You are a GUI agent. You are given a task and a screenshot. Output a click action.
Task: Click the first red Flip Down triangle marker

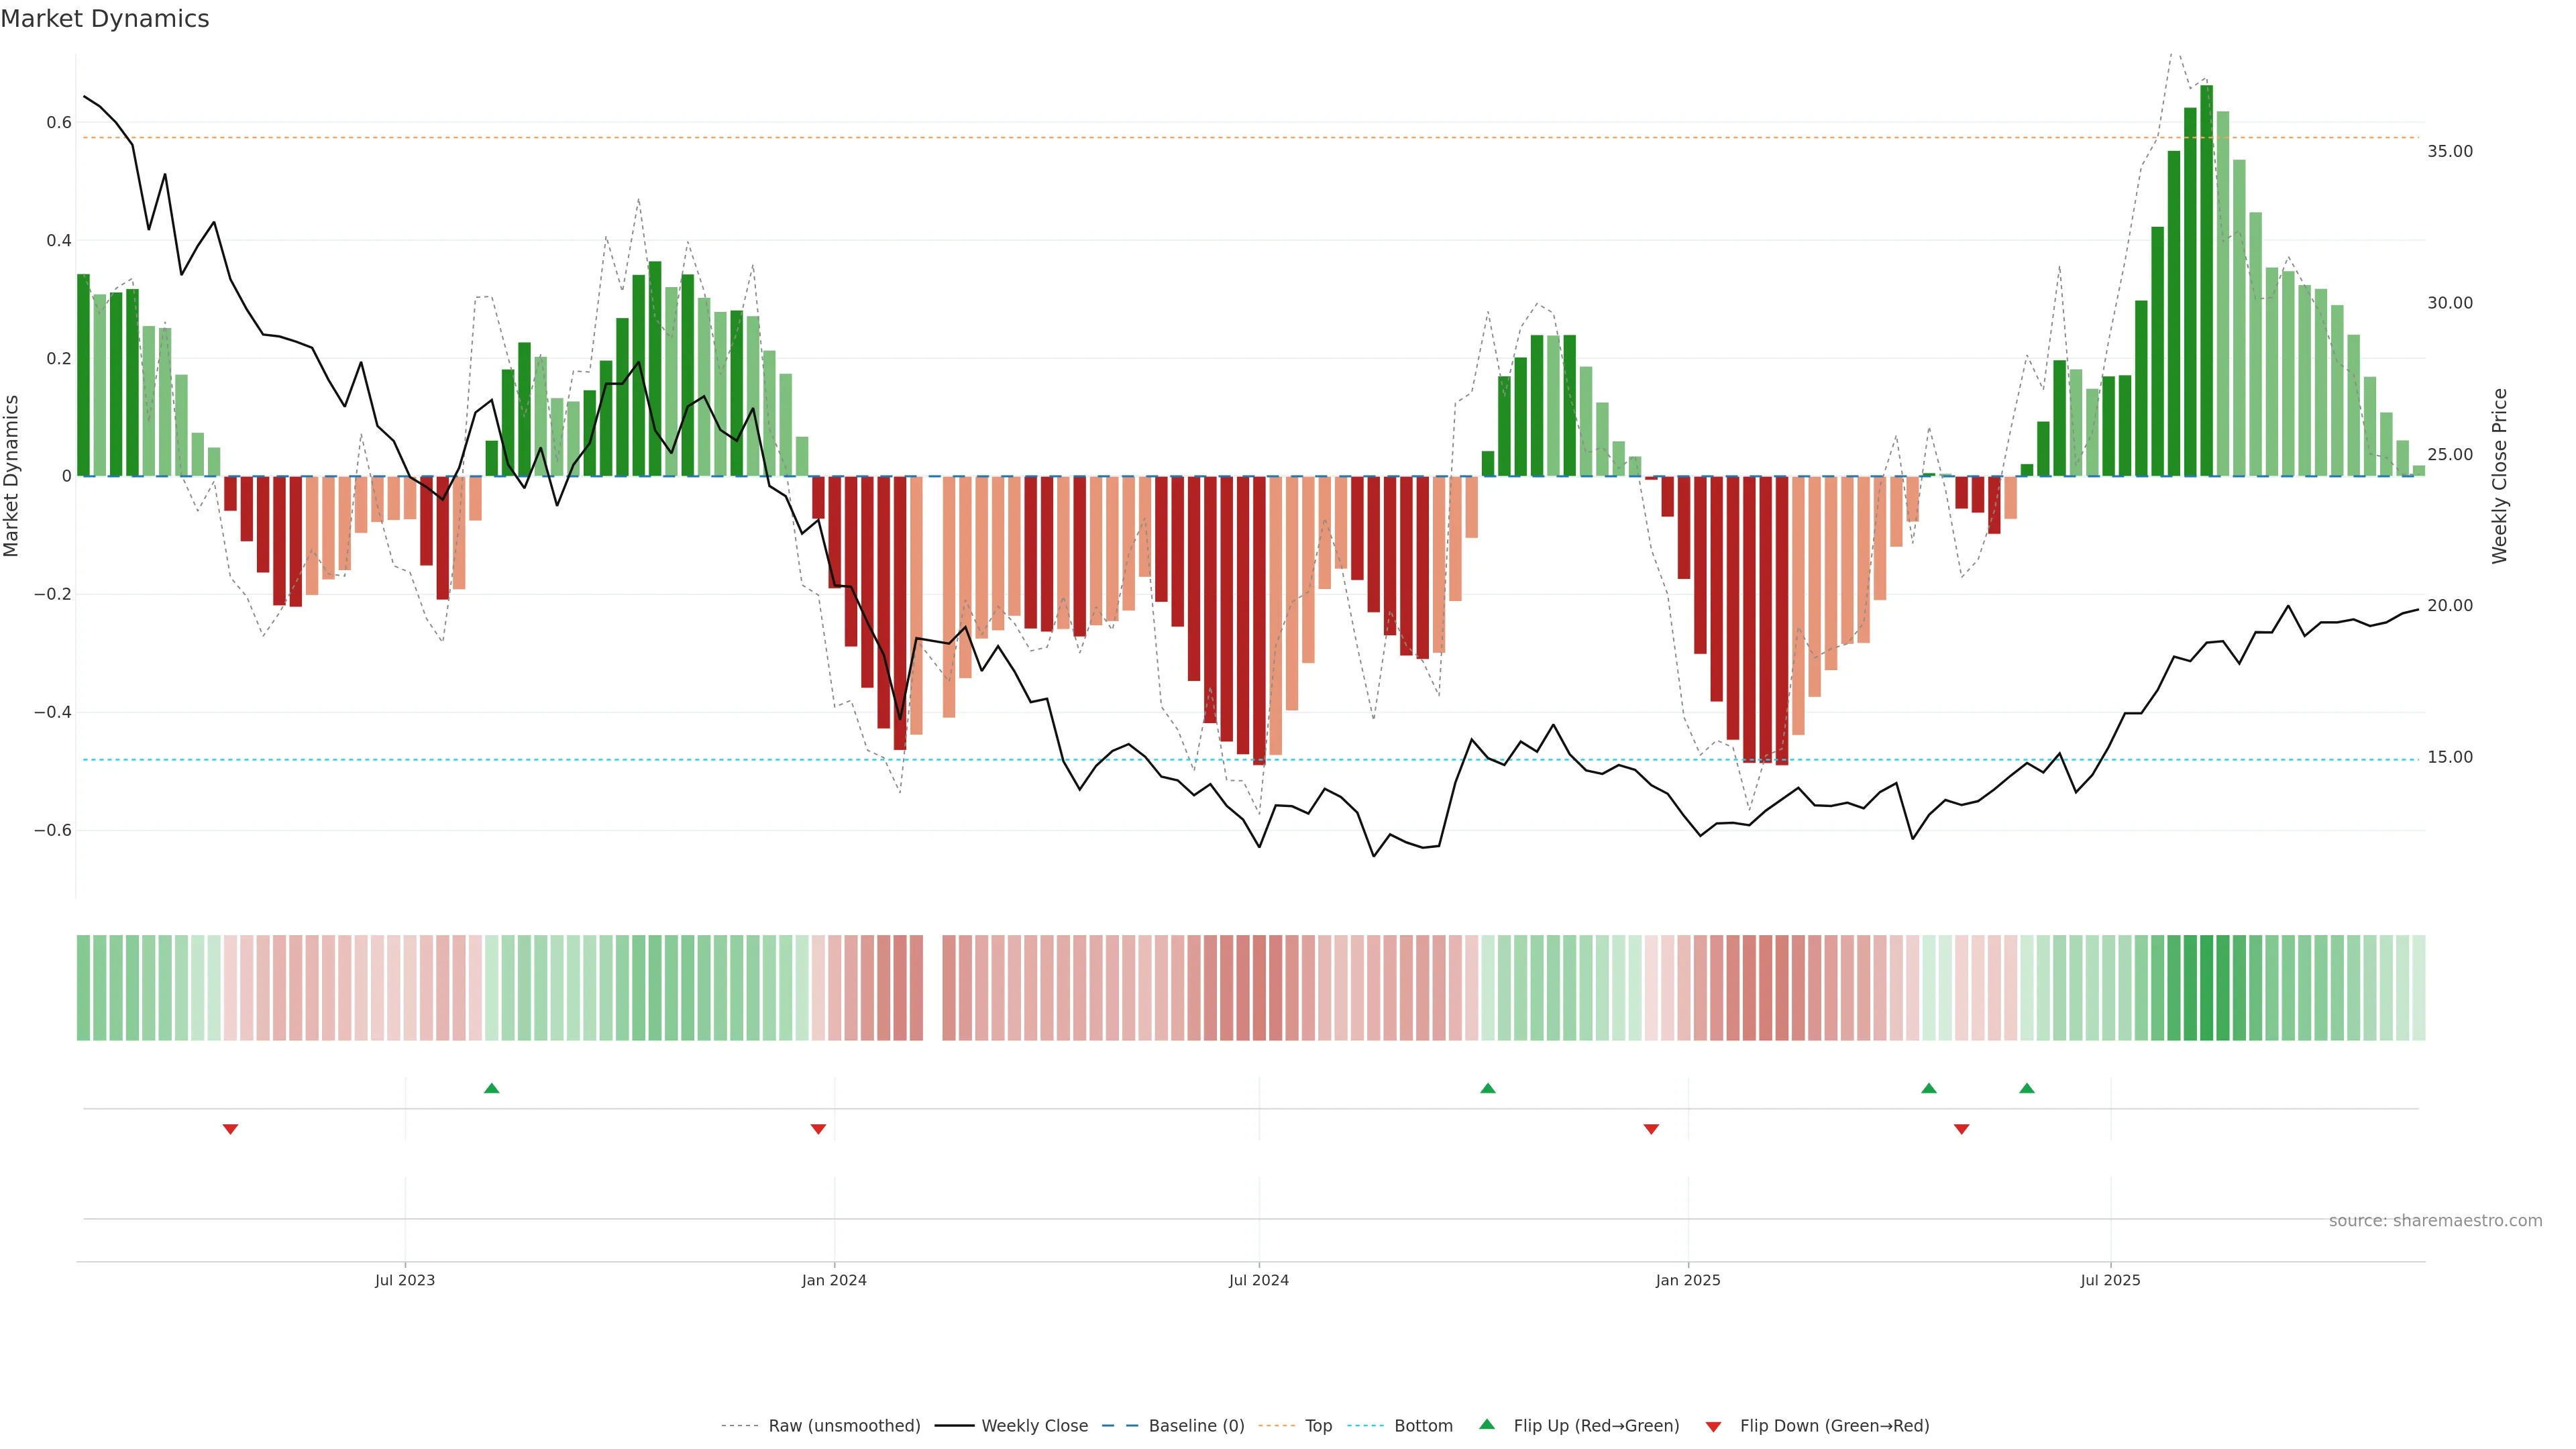click(x=230, y=1129)
